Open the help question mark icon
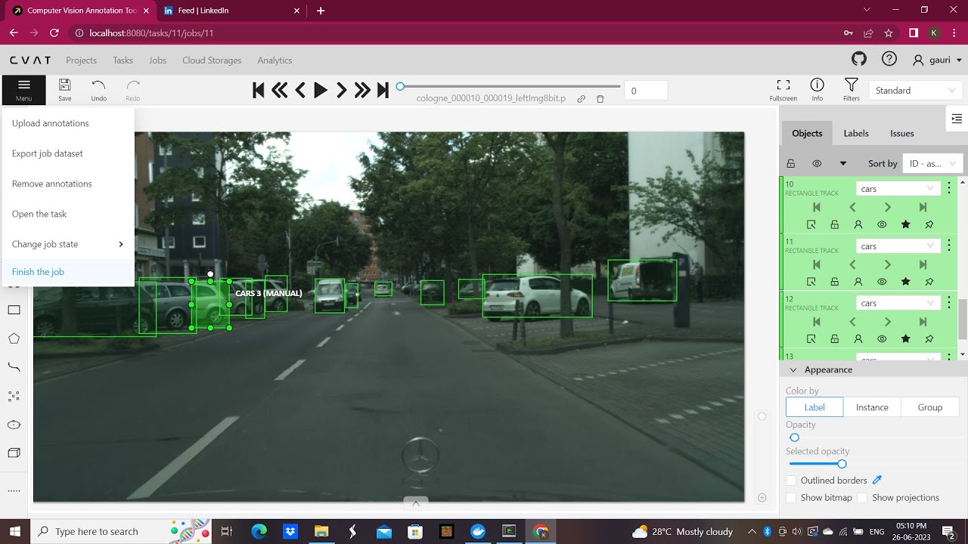 coord(889,60)
